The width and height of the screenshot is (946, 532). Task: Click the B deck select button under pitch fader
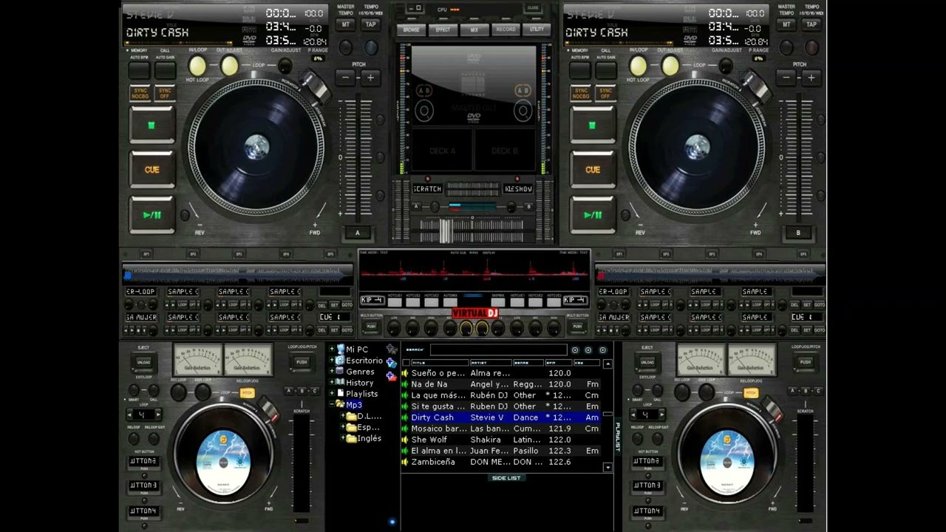pyautogui.click(x=798, y=233)
